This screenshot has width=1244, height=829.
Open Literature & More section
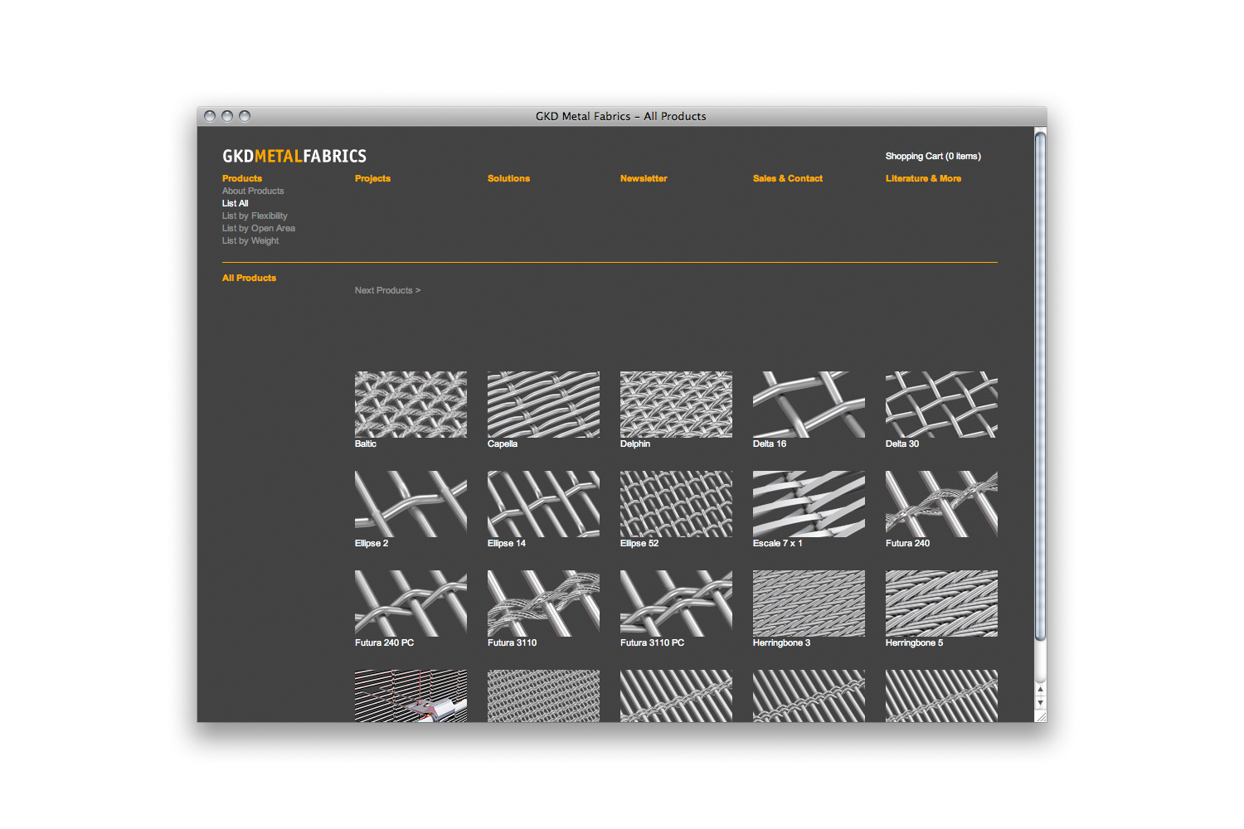[923, 178]
